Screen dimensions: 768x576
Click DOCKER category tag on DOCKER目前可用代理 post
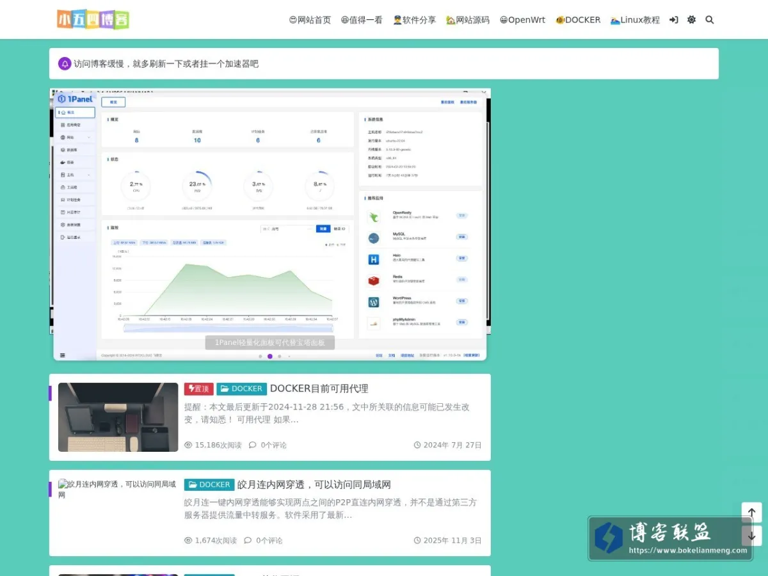[x=241, y=388]
